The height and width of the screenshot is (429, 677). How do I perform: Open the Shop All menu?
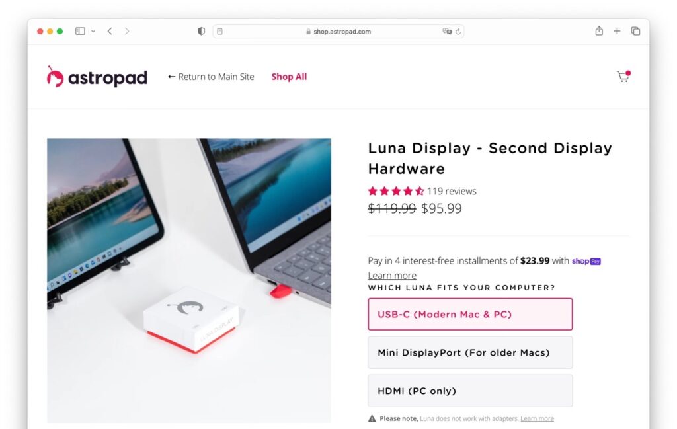click(289, 77)
